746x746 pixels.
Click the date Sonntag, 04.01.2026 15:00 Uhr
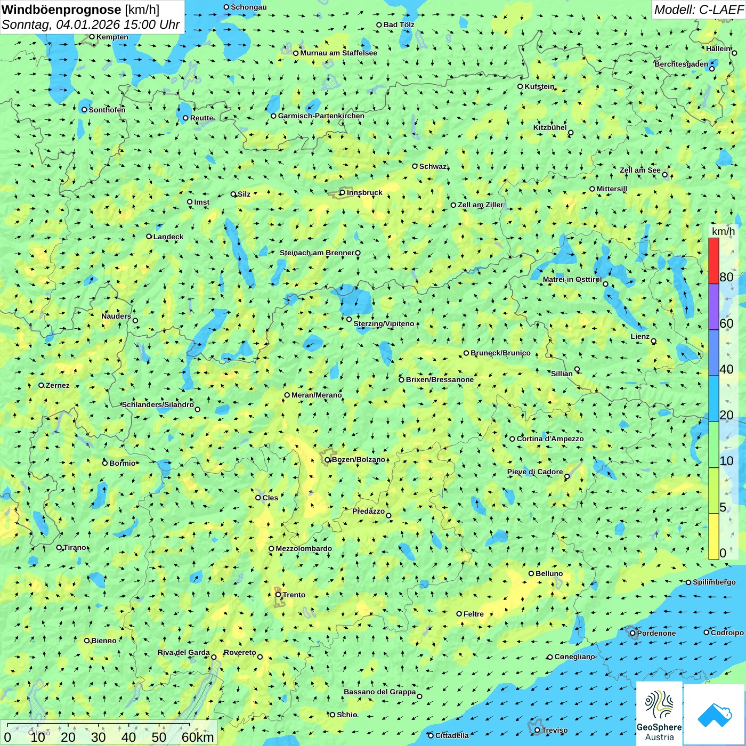91,25
